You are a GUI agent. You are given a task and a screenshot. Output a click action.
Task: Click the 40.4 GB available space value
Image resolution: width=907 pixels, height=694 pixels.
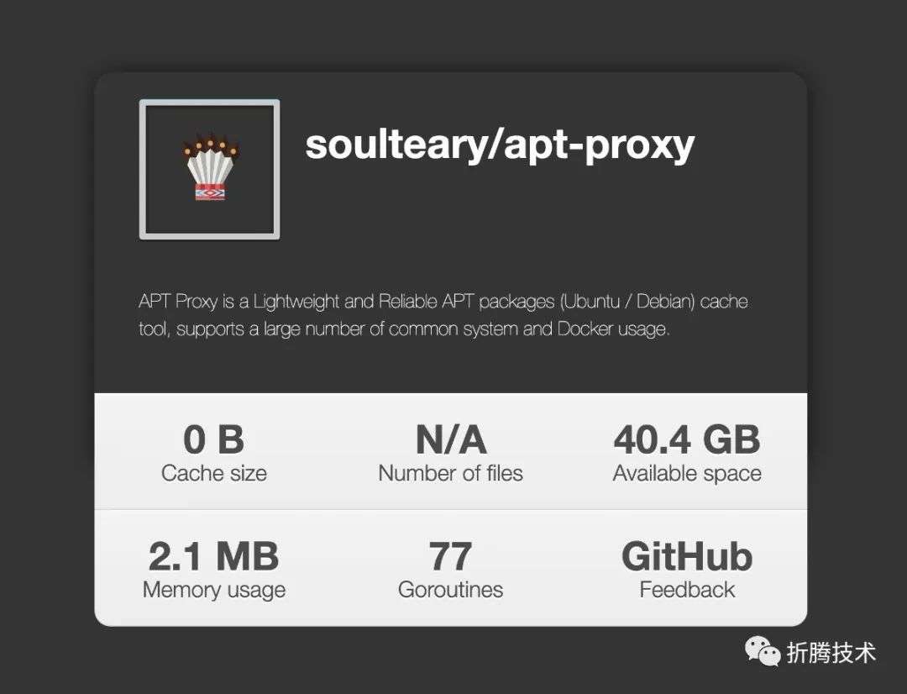tap(687, 440)
